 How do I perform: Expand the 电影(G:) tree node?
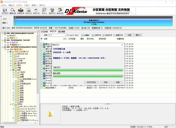(5, 38)
